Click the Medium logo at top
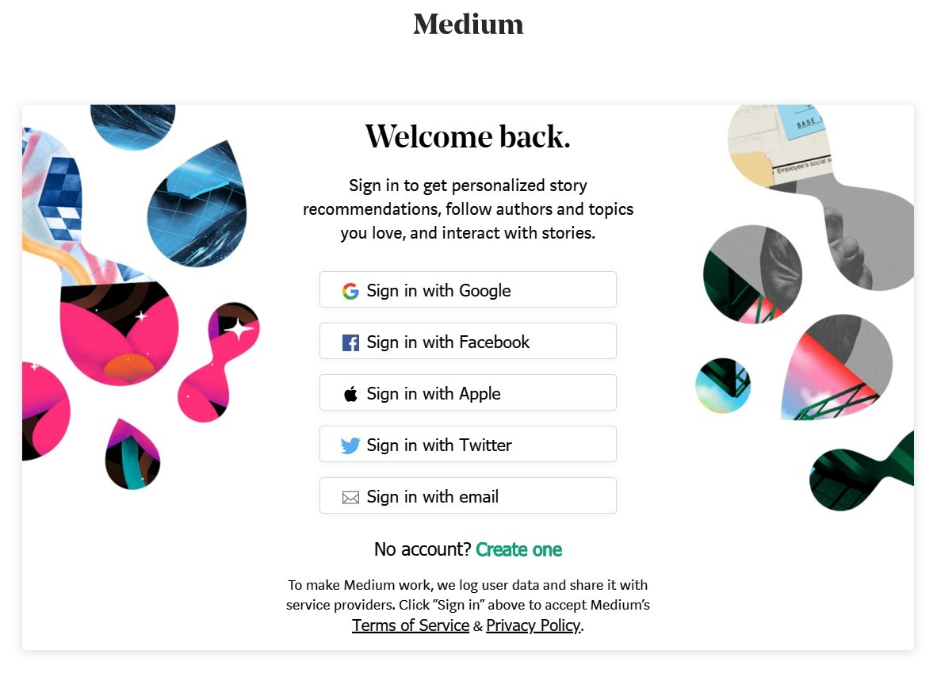 [x=468, y=25]
